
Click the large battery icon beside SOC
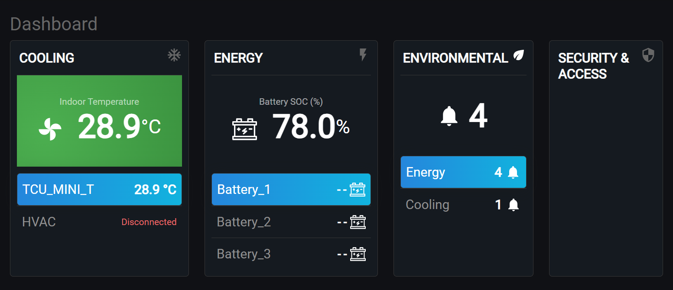244,129
